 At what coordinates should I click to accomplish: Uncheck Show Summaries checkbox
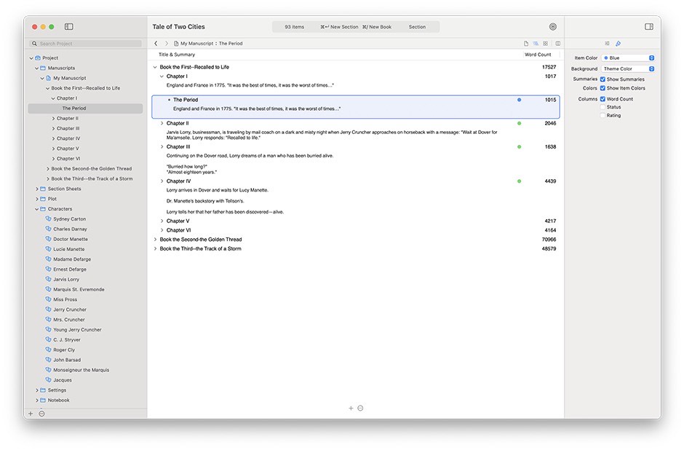coord(603,79)
